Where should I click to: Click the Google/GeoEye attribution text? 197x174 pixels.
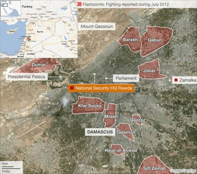[x=182, y=170]
